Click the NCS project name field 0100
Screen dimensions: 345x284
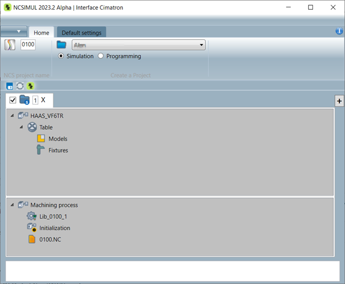click(x=28, y=44)
